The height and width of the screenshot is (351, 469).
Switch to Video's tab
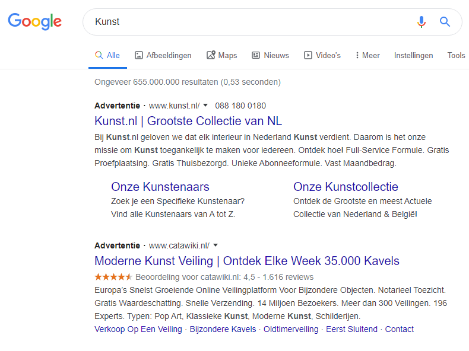322,55
